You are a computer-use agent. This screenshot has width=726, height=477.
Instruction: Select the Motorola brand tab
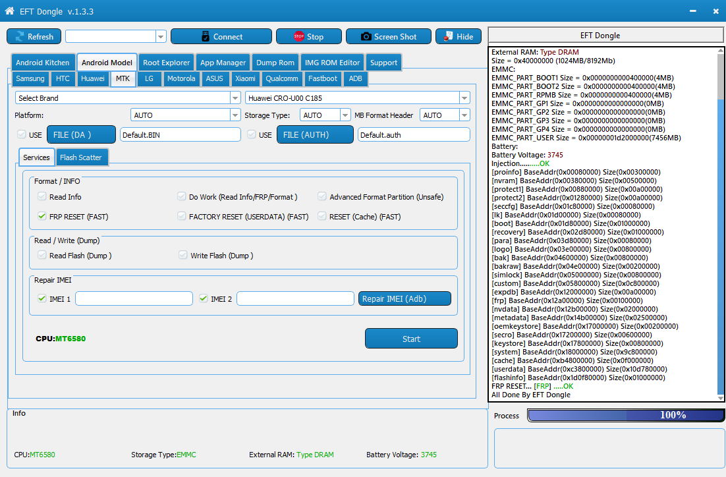pos(182,78)
